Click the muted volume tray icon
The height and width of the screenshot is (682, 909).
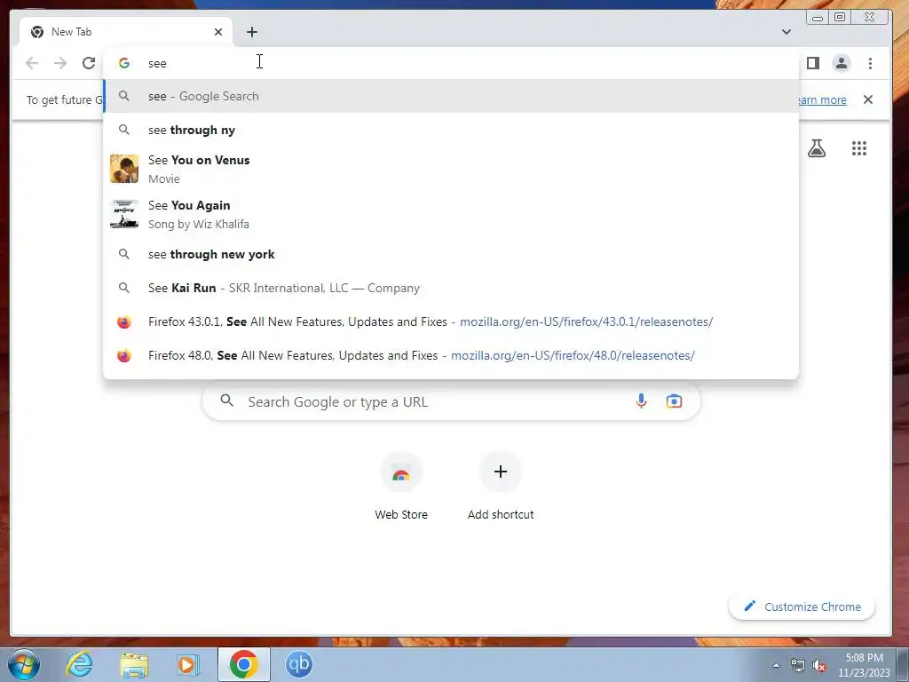coord(819,666)
